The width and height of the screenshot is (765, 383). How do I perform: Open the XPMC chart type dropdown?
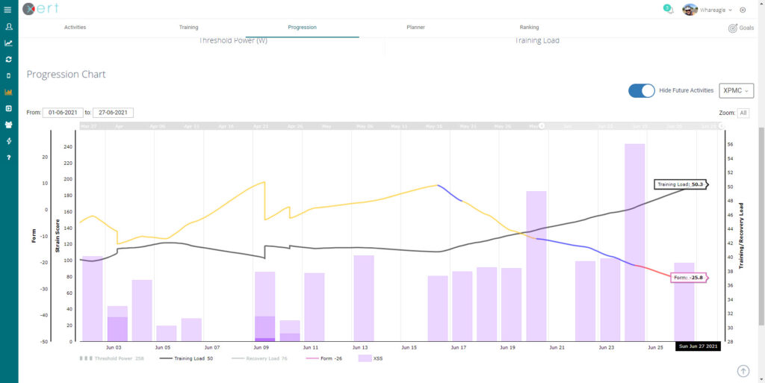[x=736, y=90]
